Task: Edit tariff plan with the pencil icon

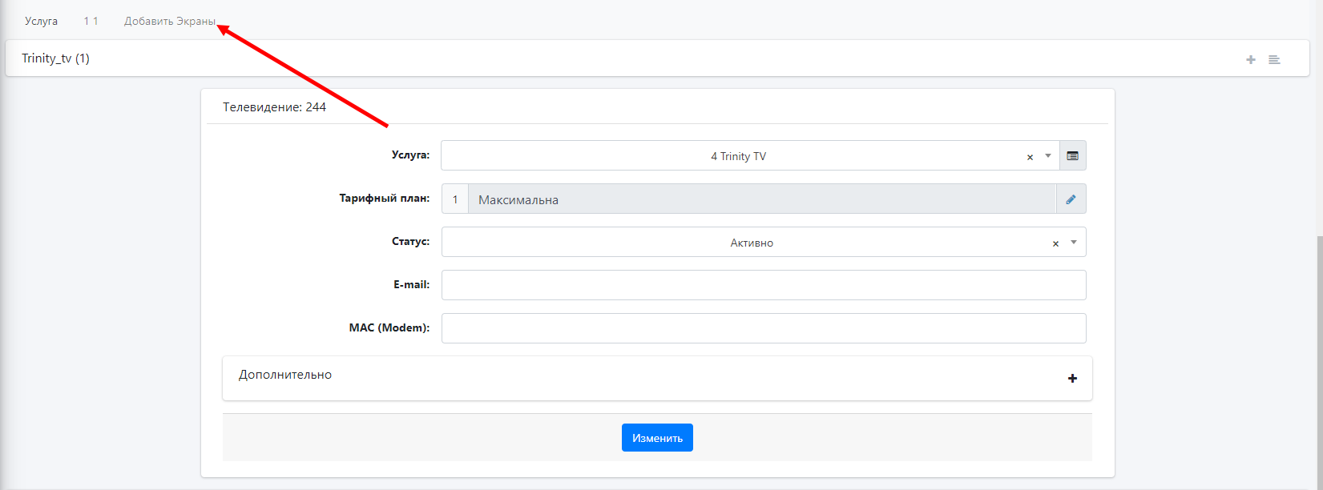Action: point(1071,199)
